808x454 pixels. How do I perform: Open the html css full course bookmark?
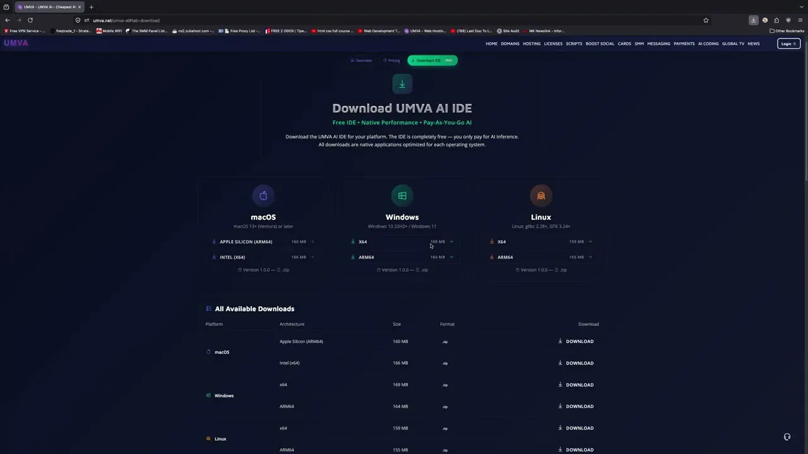pyautogui.click(x=332, y=31)
